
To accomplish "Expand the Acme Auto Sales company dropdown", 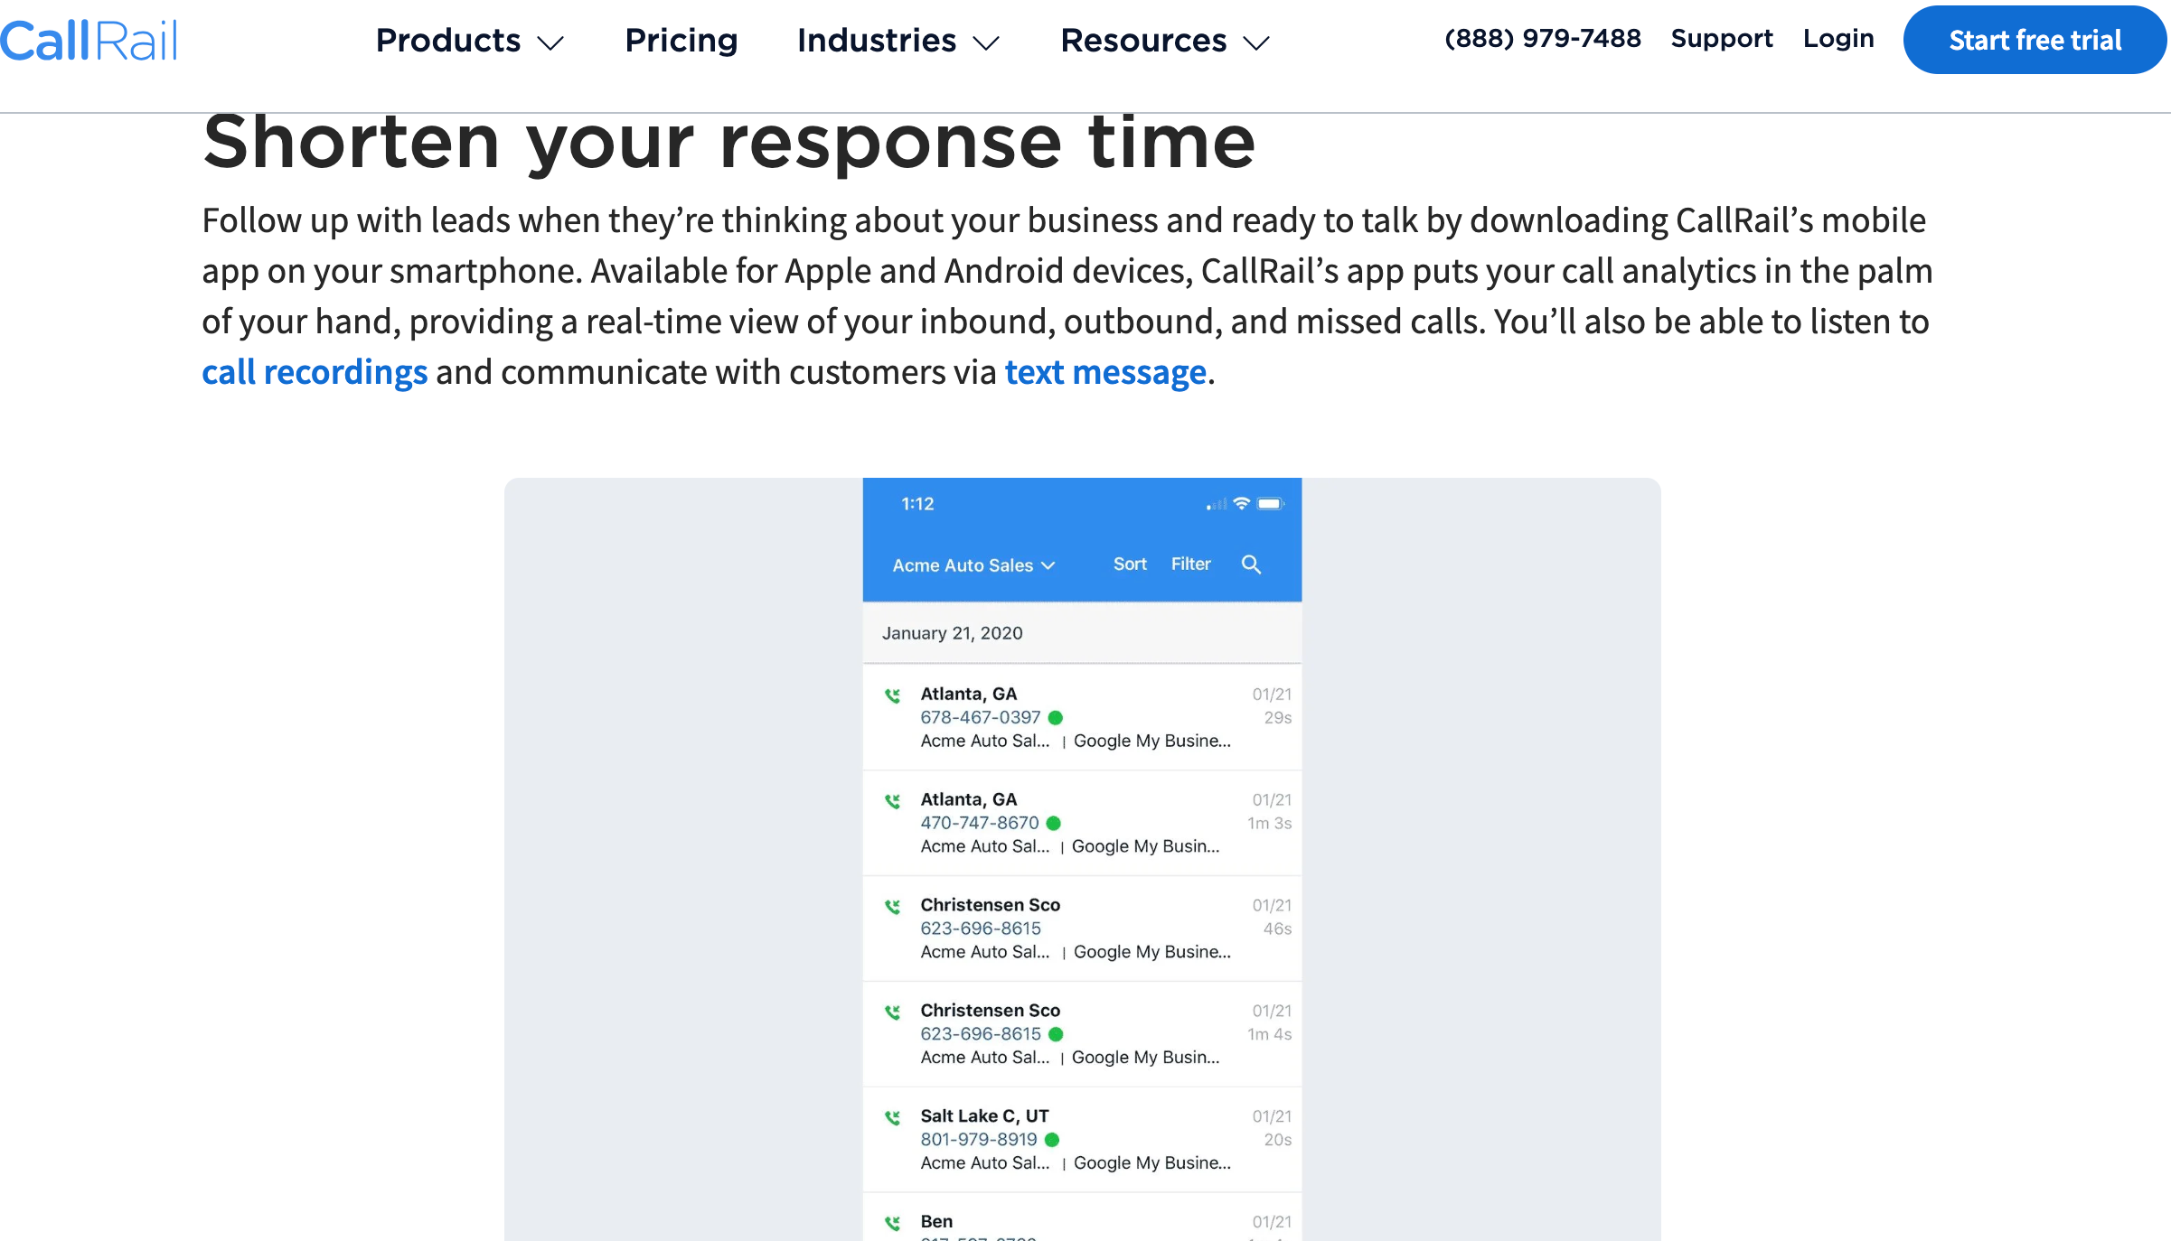I will [973, 563].
